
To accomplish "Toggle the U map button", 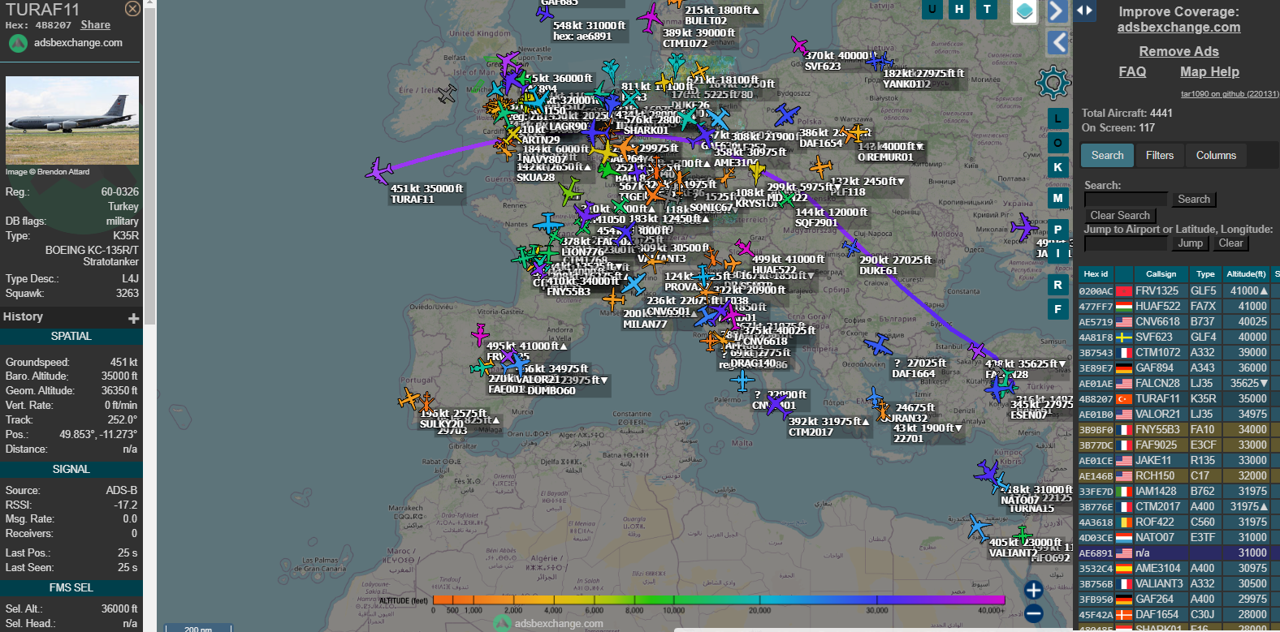I will [932, 9].
